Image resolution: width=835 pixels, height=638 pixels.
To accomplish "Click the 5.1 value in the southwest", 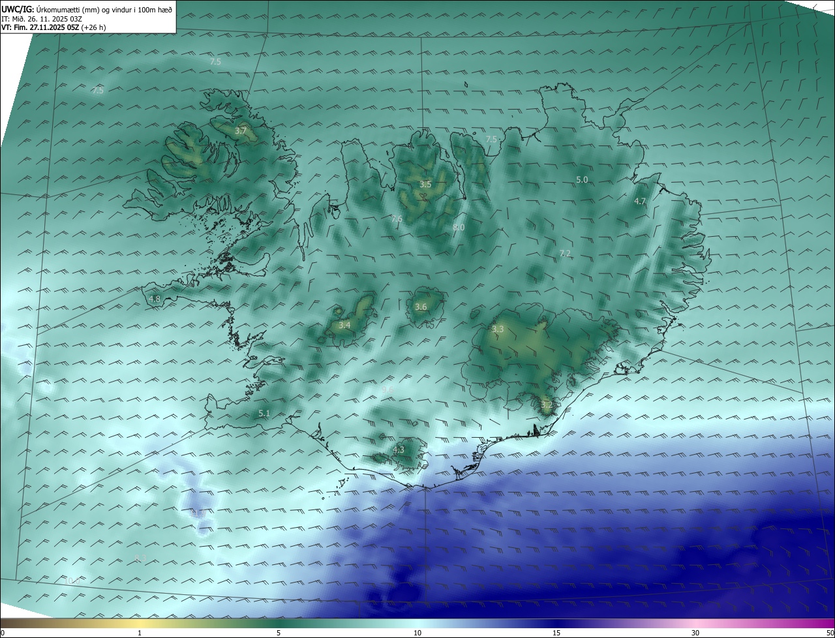I will (264, 414).
